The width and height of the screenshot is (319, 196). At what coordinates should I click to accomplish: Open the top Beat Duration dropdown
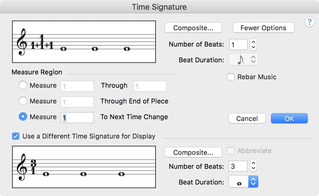click(x=243, y=60)
